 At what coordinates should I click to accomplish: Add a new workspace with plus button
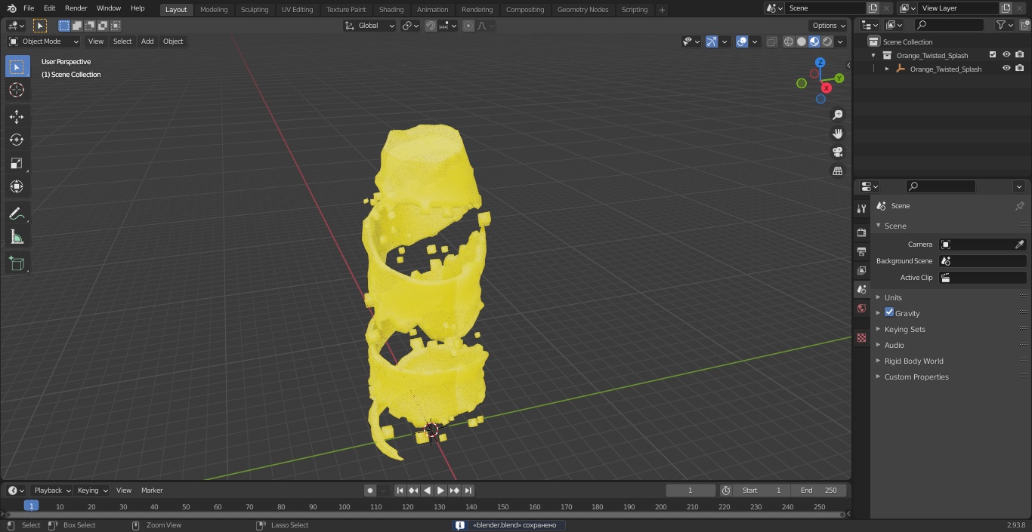(x=662, y=10)
